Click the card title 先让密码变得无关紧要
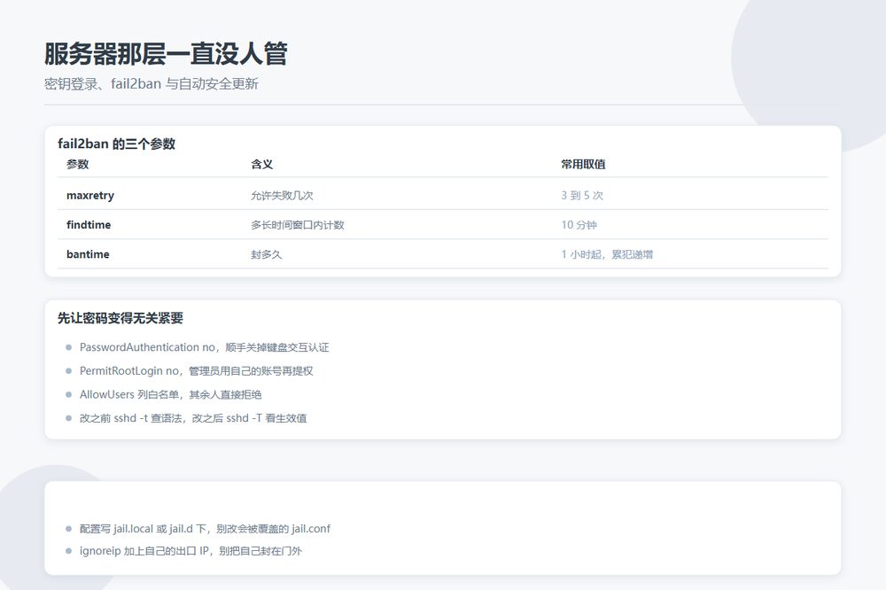This screenshot has width=886, height=590. [x=120, y=318]
